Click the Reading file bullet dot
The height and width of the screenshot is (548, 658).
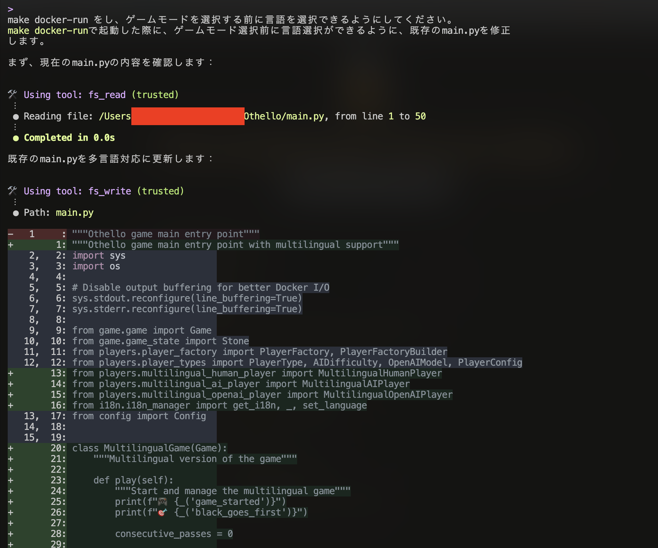[16, 117]
